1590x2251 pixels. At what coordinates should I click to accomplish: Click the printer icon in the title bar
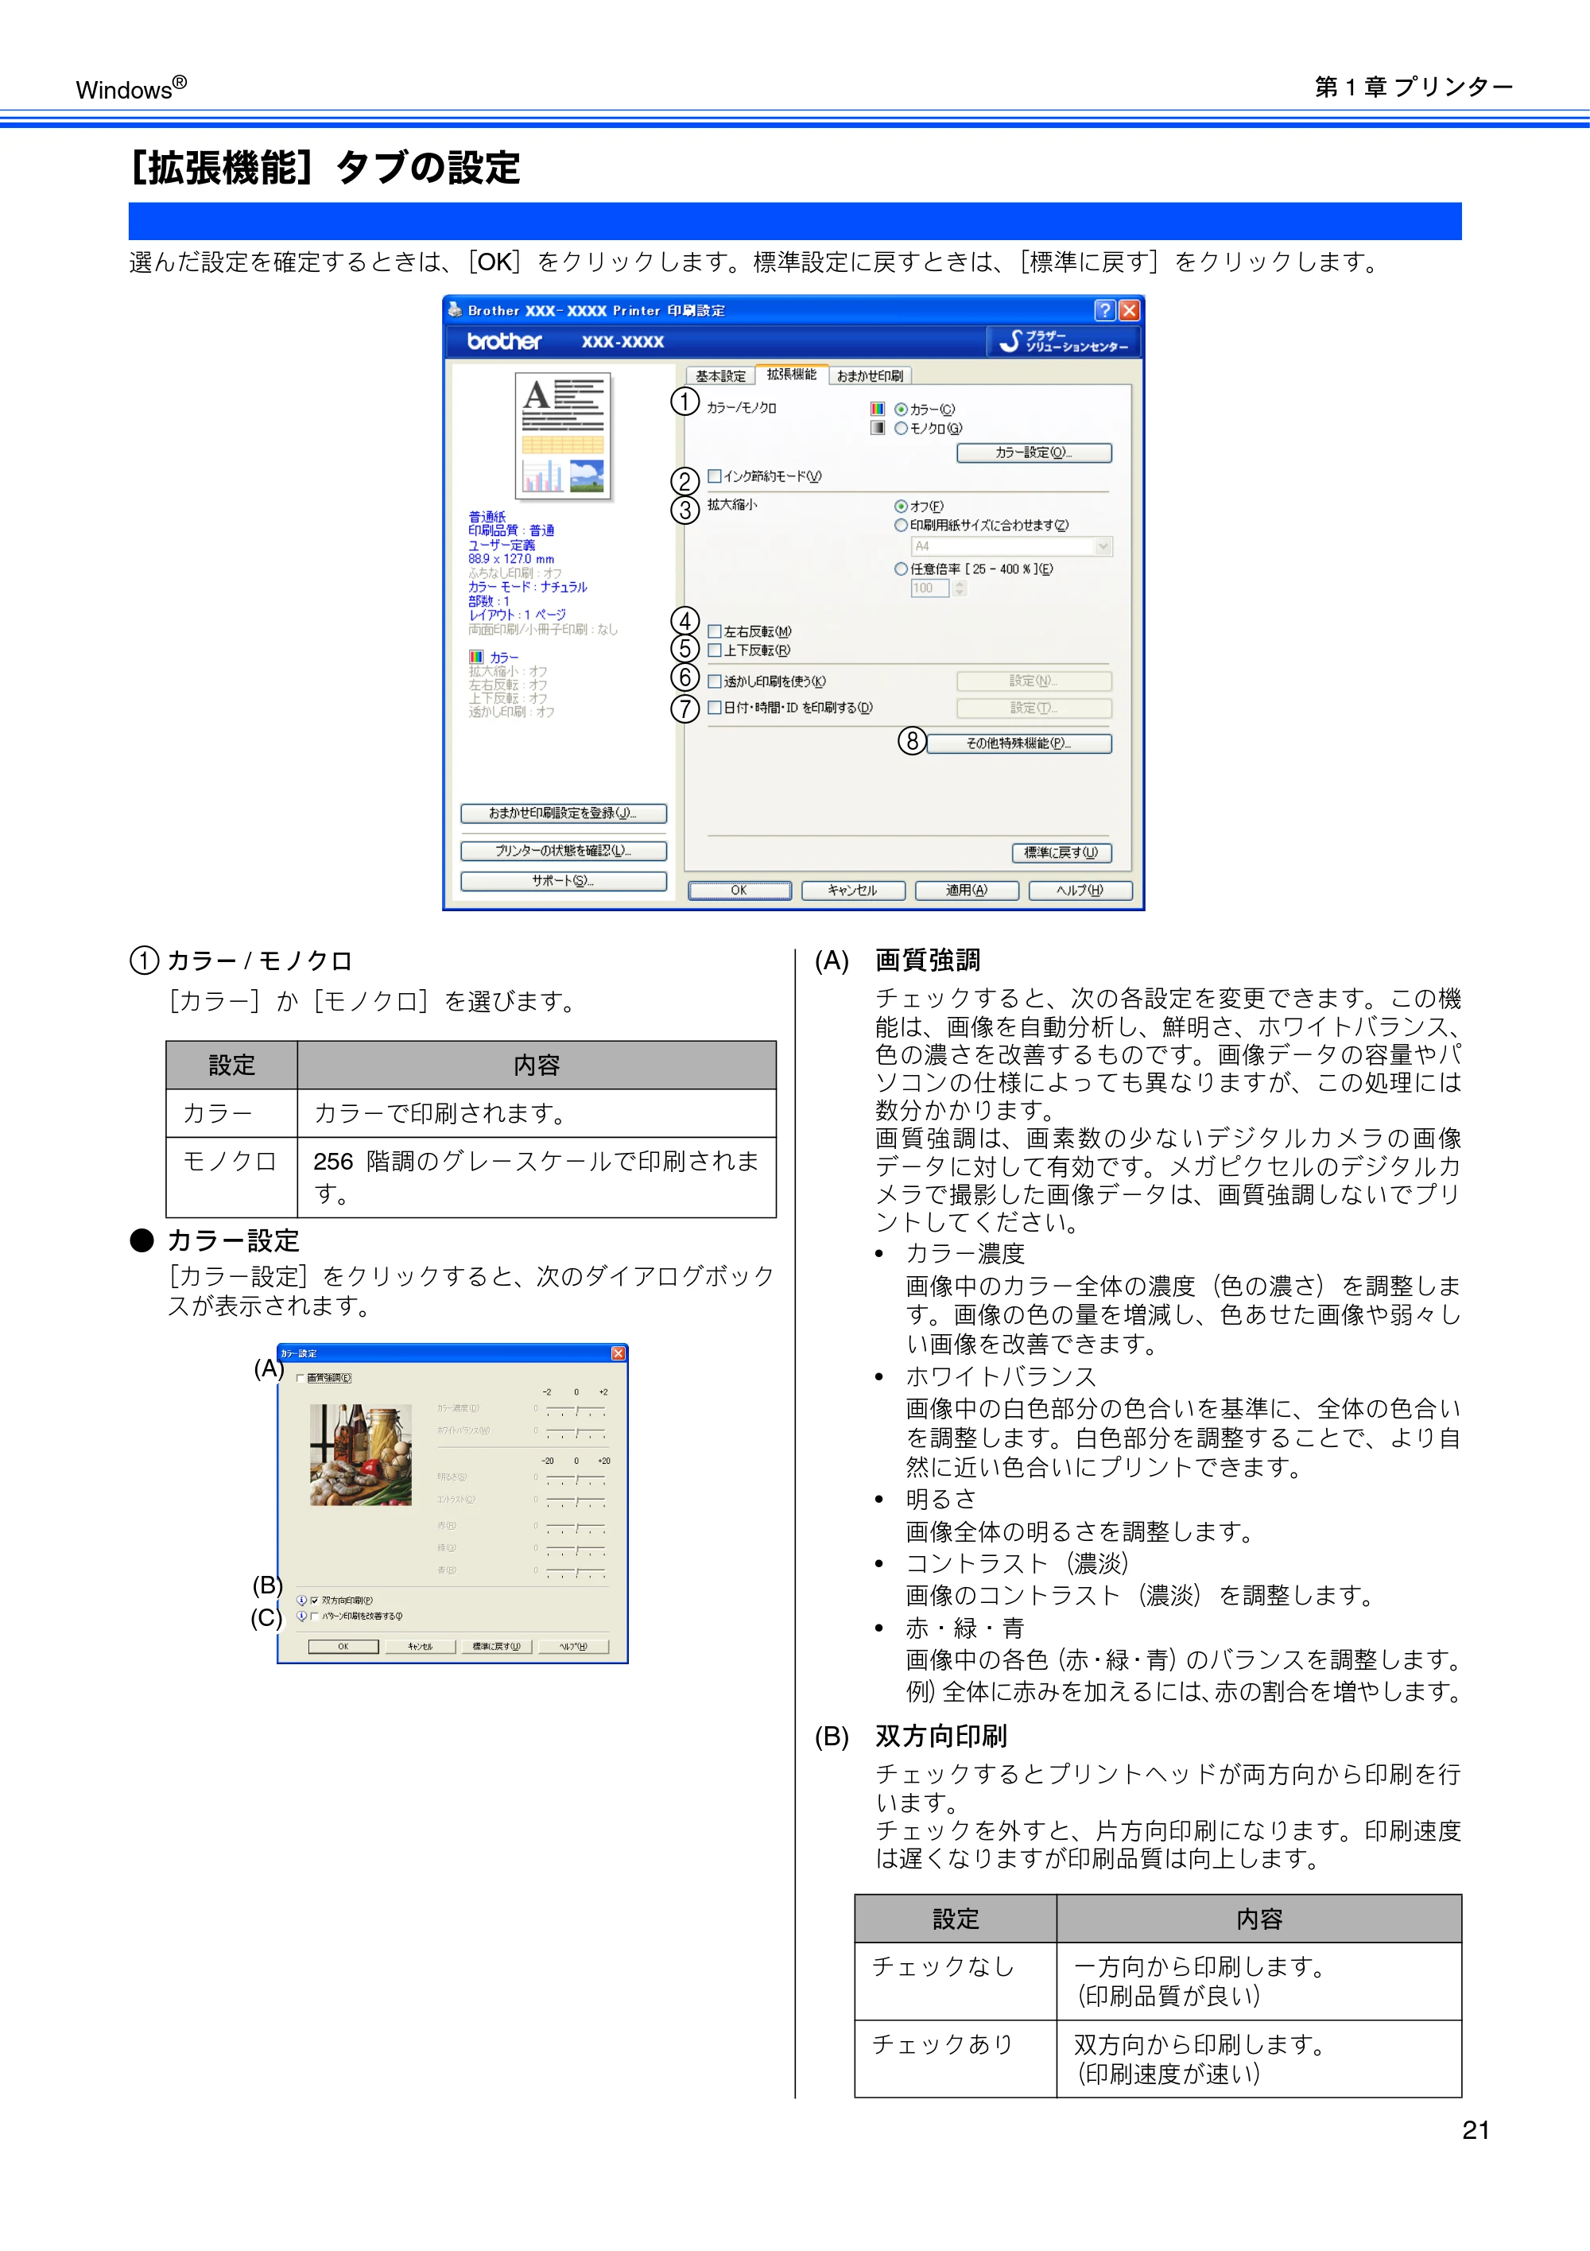coord(455,310)
